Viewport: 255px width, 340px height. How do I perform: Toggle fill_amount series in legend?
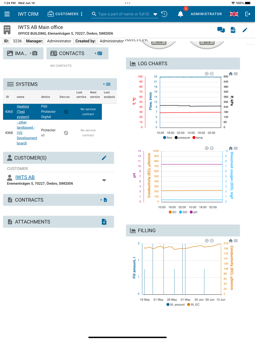point(175,305)
